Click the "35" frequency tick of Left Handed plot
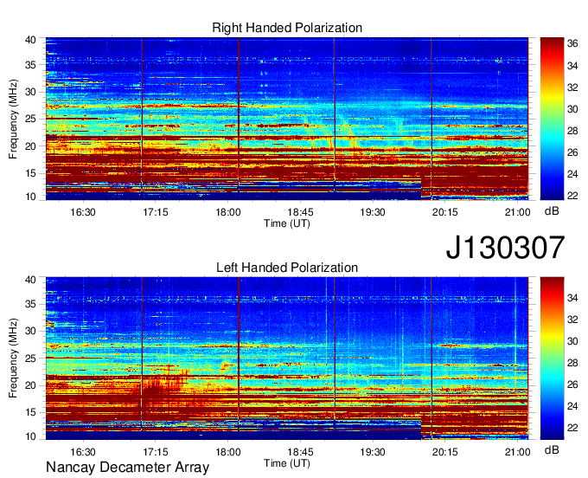 coord(31,304)
